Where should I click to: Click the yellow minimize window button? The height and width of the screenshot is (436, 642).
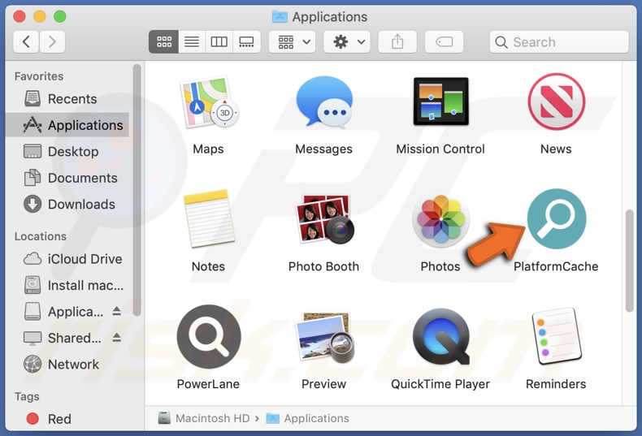[40, 16]
